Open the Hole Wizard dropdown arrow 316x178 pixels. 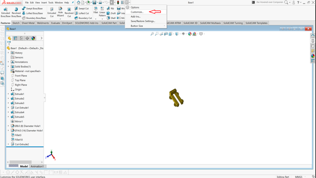pos(60,19)
